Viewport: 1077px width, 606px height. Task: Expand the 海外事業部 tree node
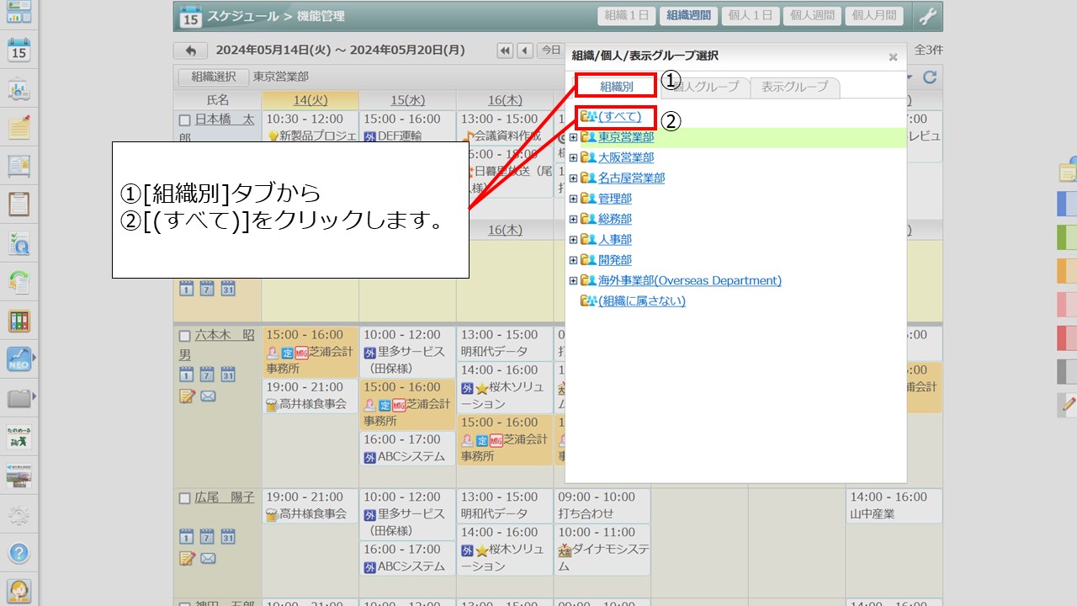pyautogui.click(x=573, y=281)
